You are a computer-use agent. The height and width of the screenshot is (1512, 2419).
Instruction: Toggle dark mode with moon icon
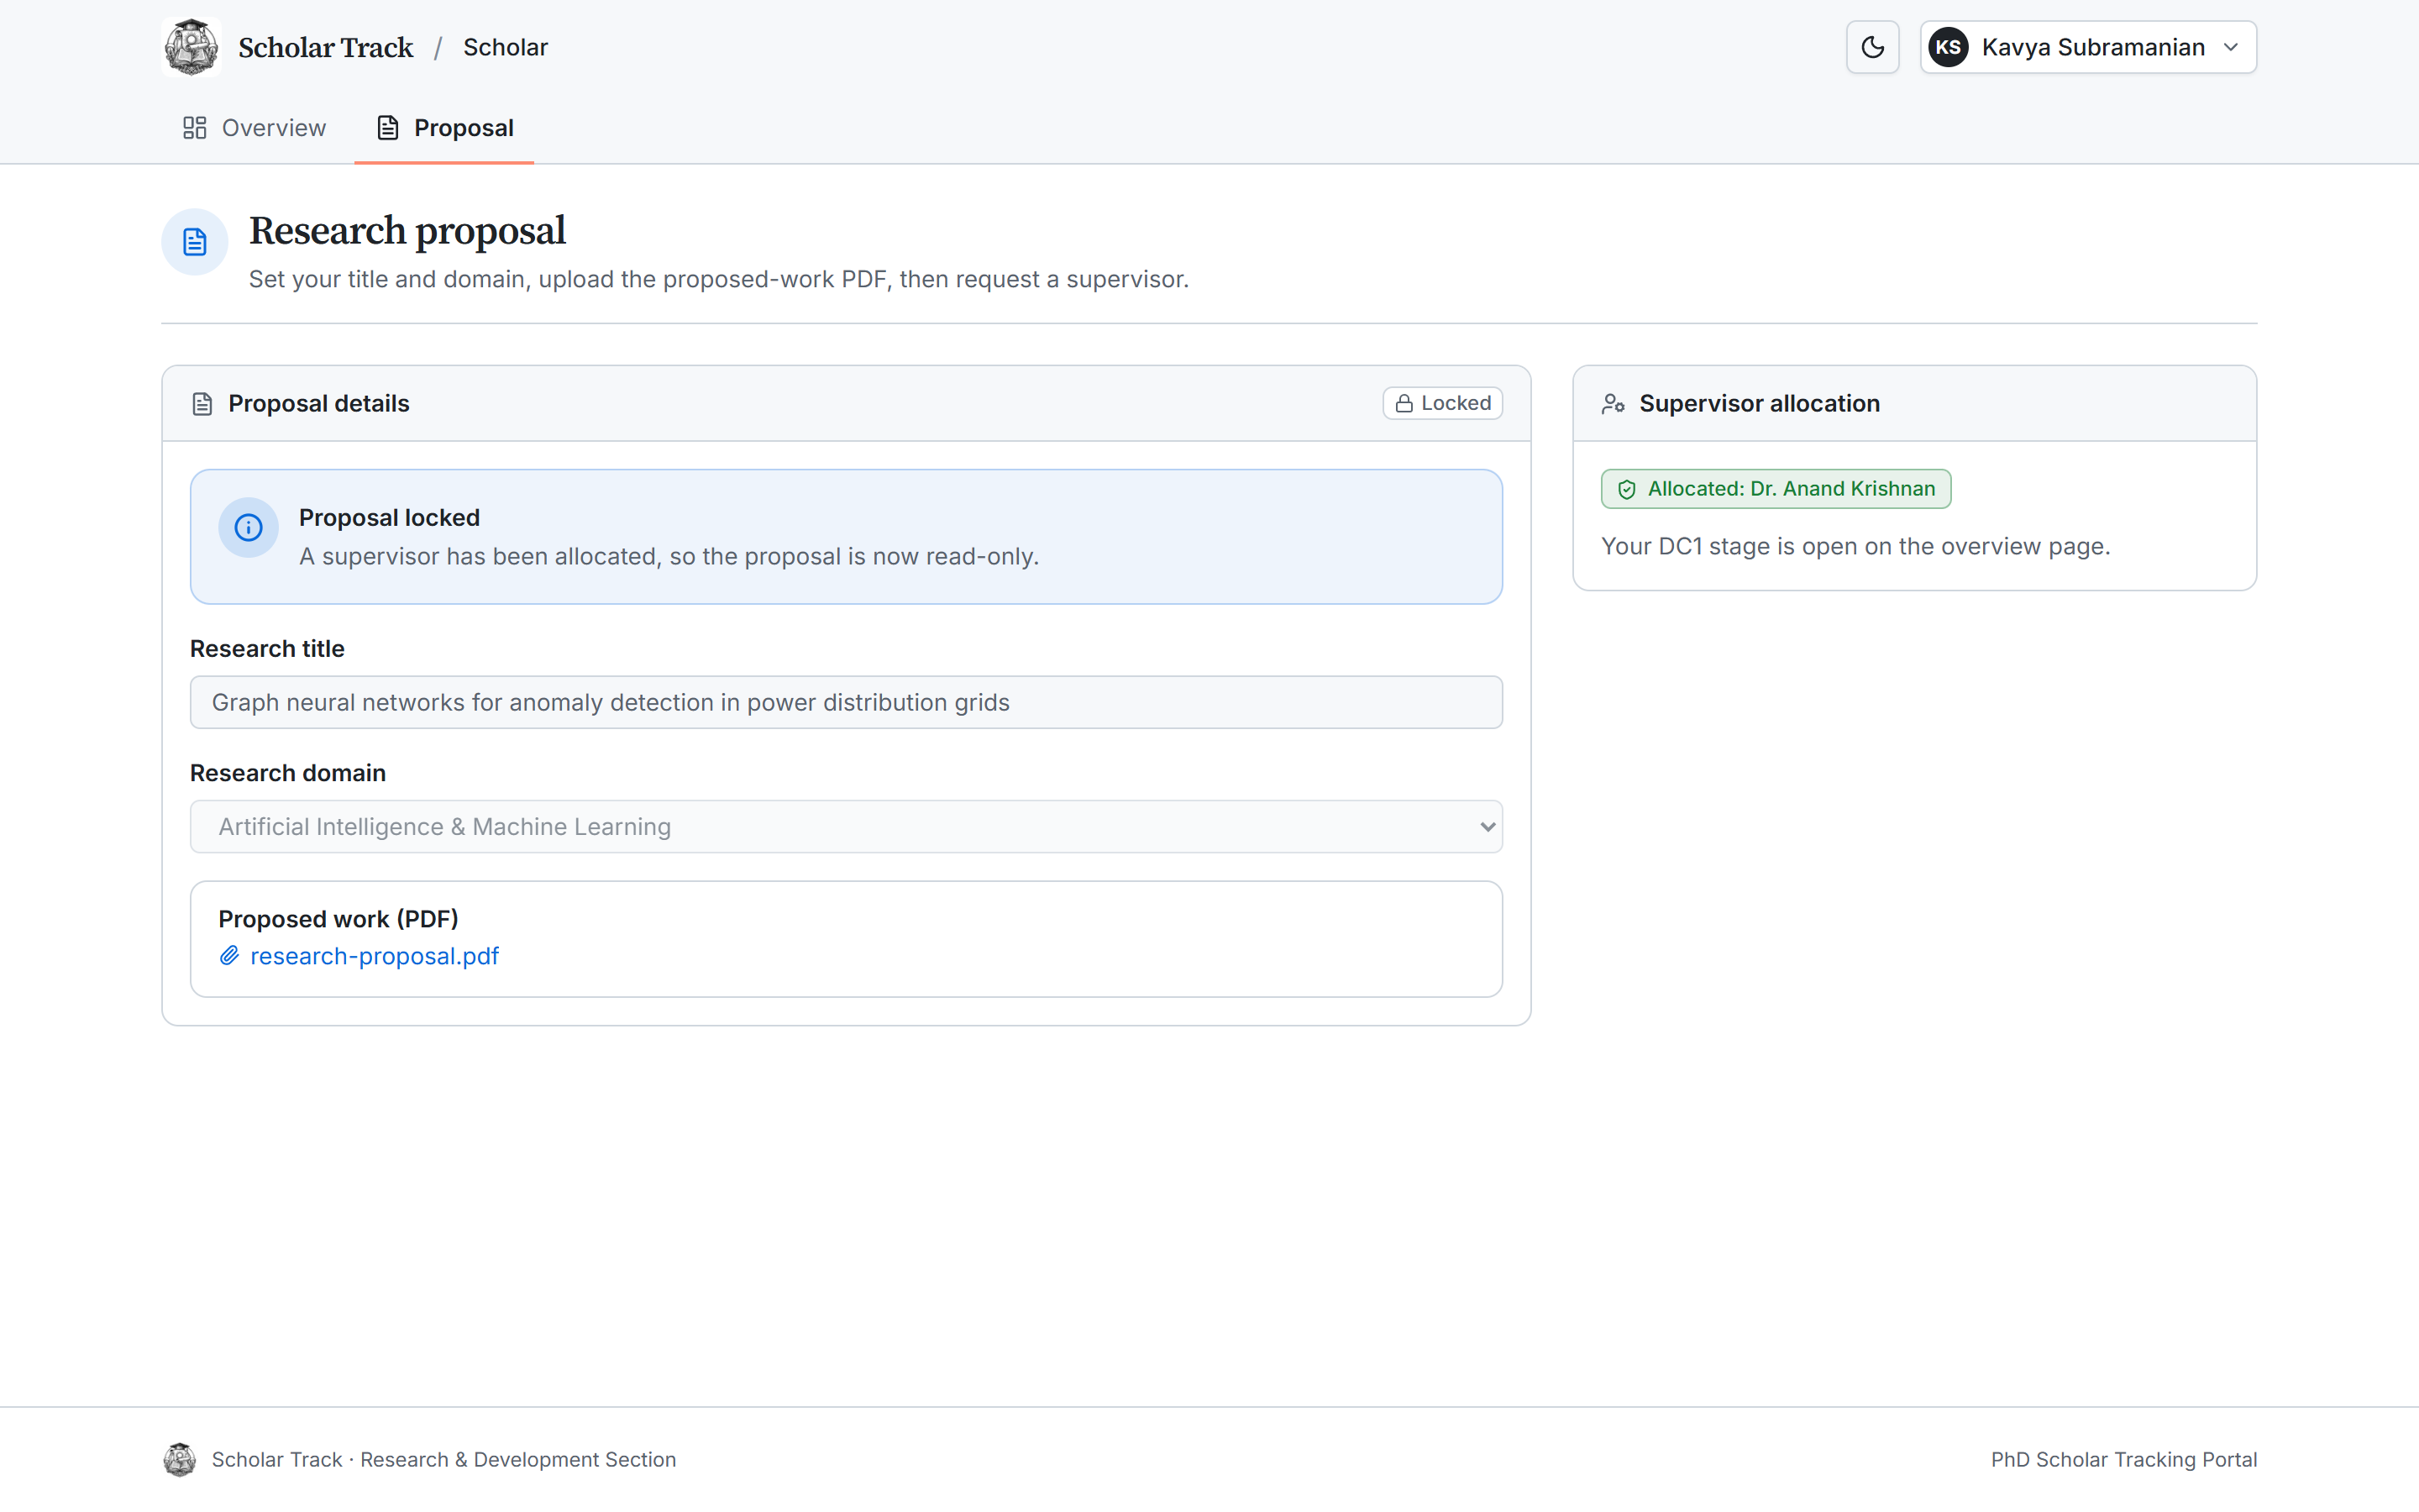1872,47
